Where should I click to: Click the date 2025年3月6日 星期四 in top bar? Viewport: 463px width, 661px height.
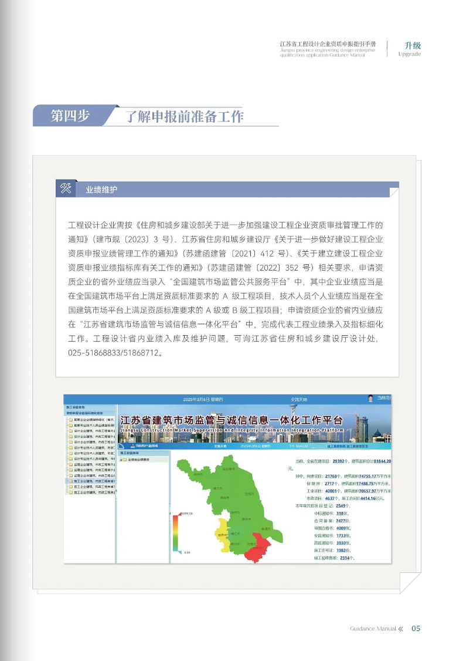203,399
